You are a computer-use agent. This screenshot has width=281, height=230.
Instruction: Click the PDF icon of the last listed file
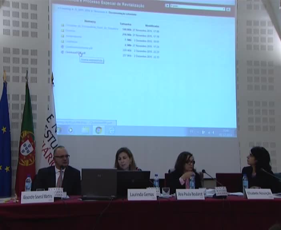coord(62,52)
